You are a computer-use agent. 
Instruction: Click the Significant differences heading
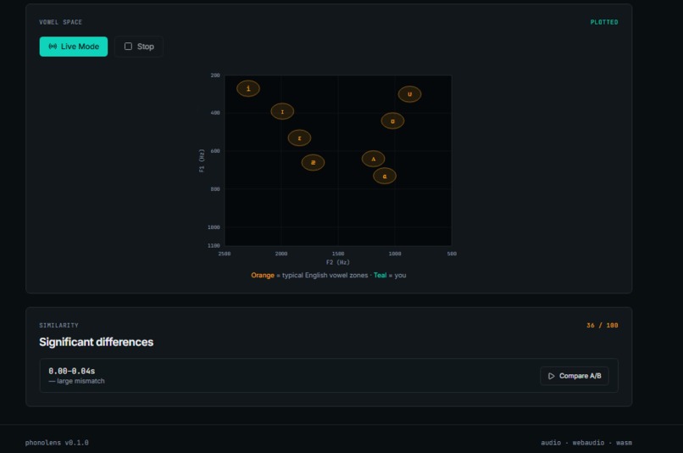click(x=97, y=342)
